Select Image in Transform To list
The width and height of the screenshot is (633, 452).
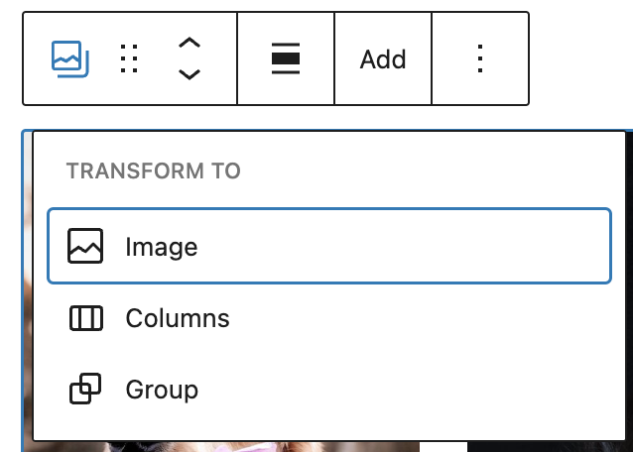[x=328, y=246]
